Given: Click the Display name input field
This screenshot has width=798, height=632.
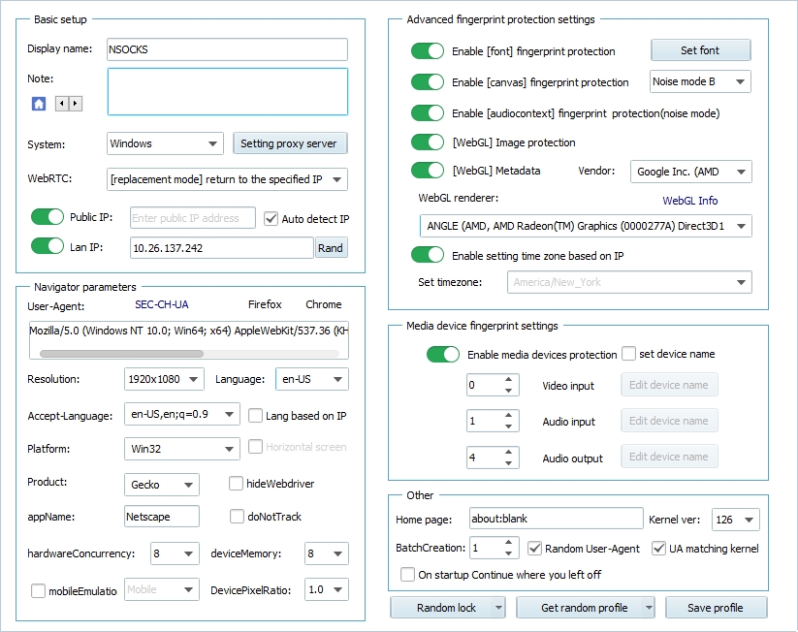Looking at the screenshot, I should click(x=227, y=49).
